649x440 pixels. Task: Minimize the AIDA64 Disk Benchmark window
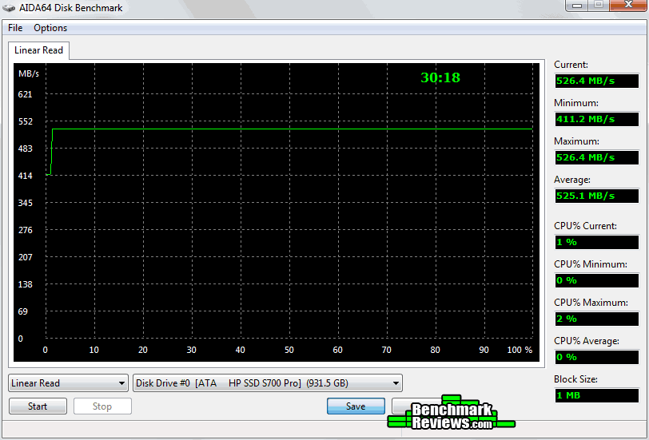(577, 6)
